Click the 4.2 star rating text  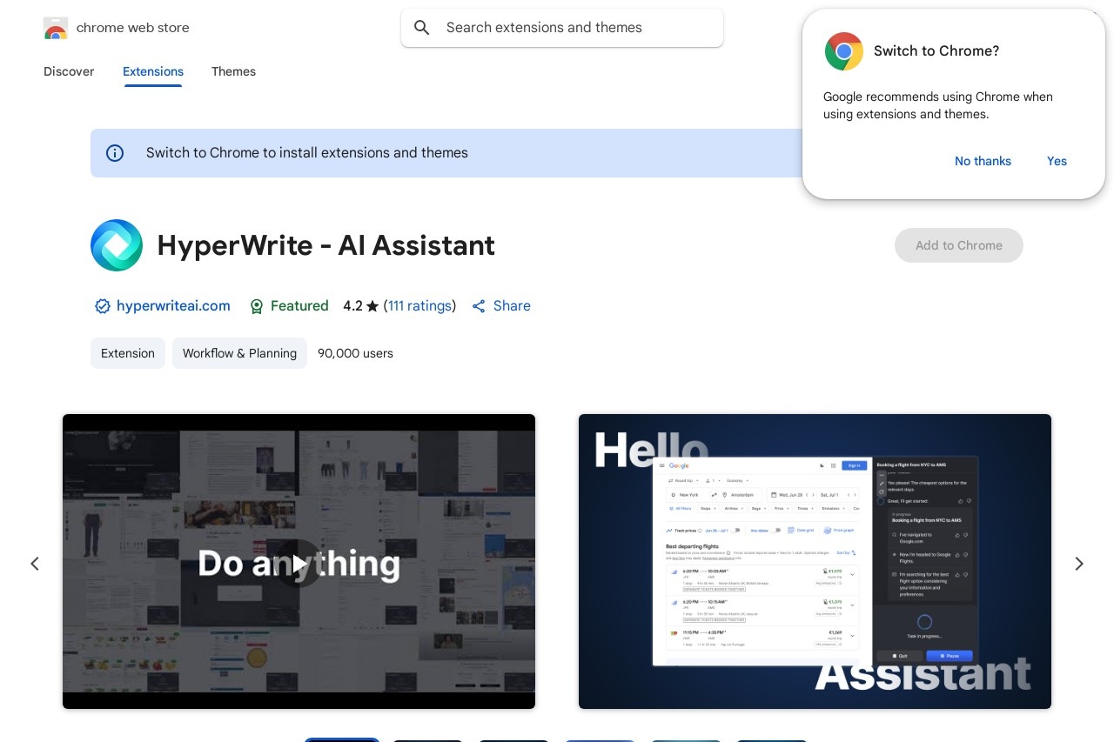(x=361, y=305)
